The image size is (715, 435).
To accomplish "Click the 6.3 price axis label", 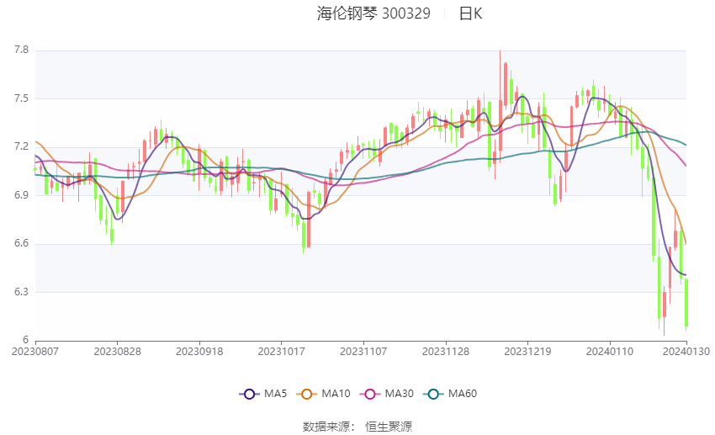I will tap(21, 292).
